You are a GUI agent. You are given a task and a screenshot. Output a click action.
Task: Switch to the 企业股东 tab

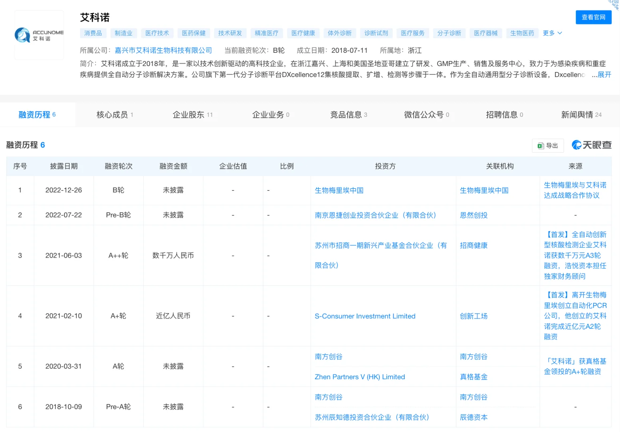coord(193,115)
